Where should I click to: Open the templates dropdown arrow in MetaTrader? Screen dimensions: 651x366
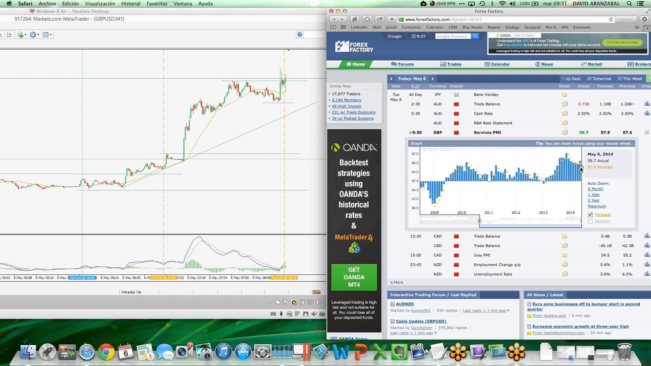coord(51,35)
